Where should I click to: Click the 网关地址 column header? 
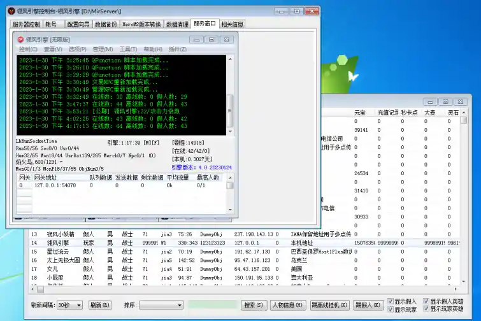pos(60,178)
